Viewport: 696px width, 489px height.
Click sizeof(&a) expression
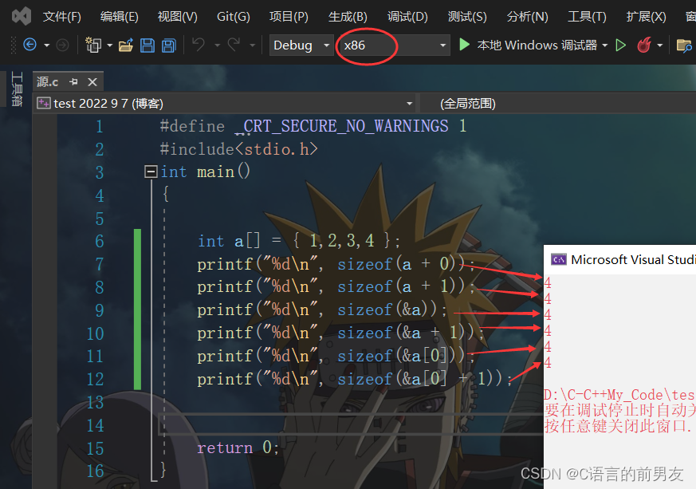(387, 310)
